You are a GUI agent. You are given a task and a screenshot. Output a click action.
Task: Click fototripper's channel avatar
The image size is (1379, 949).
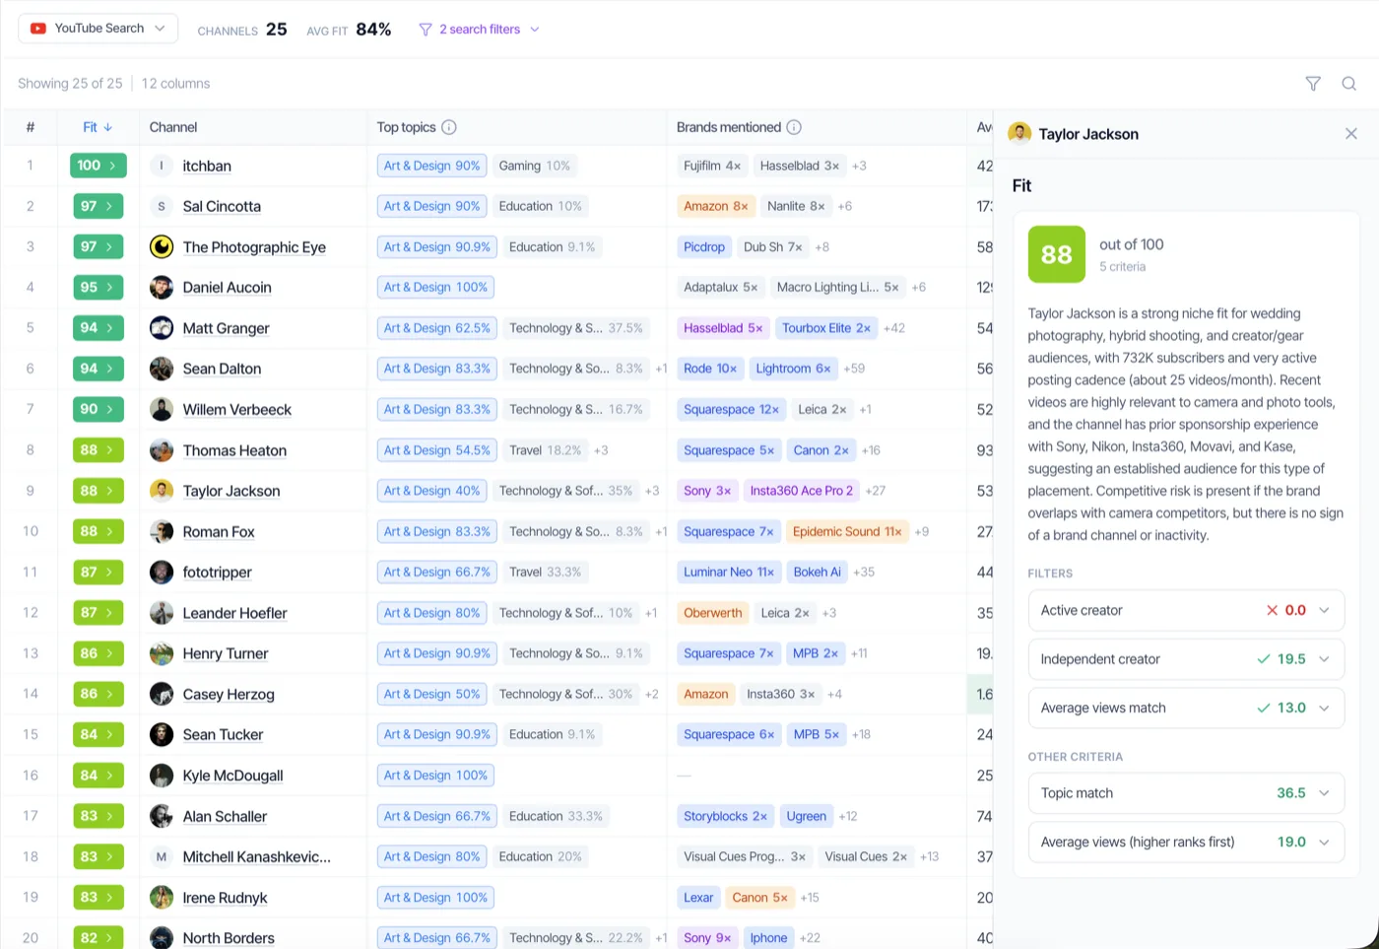[162, 572]
